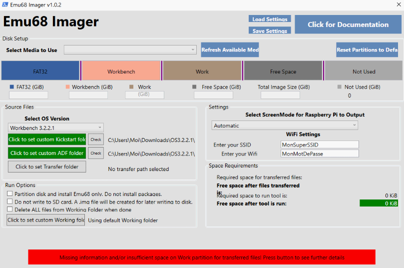The height and width of the screenshot is (268, 404).
Task: Click the WiFi password input field
Action: [320, 153]
